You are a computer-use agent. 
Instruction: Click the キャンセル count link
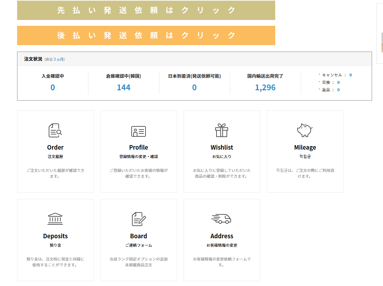[x=350, y=75]
